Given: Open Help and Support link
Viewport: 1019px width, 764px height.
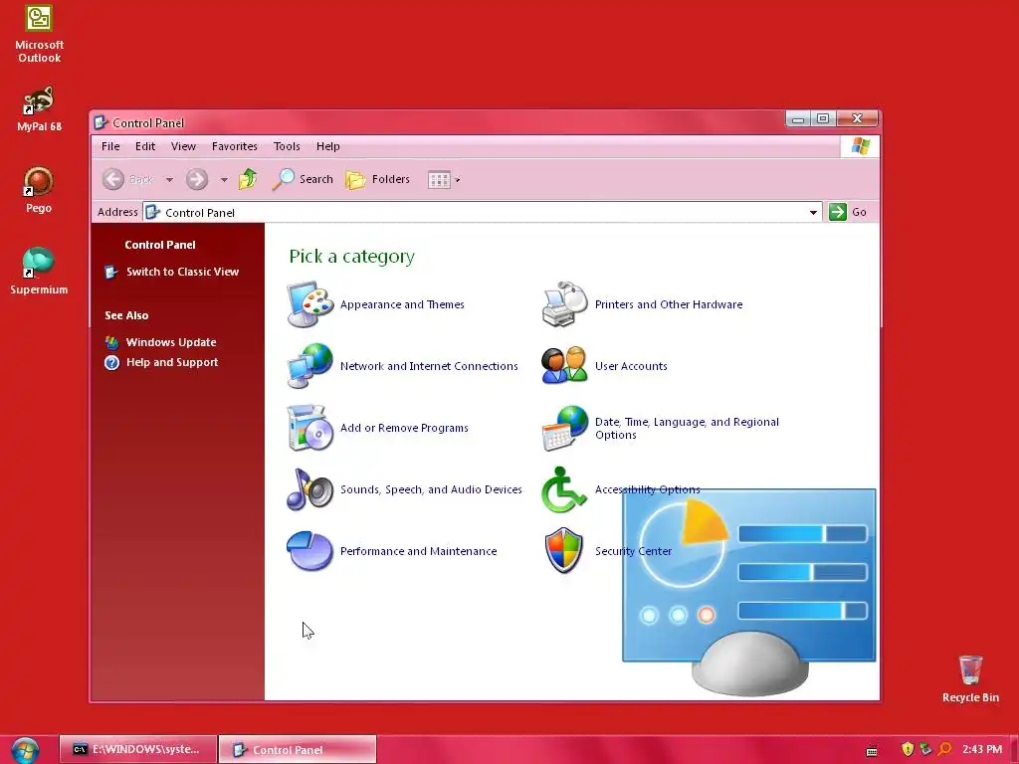Looking at the screenshot, I should [x=172, y=362].
